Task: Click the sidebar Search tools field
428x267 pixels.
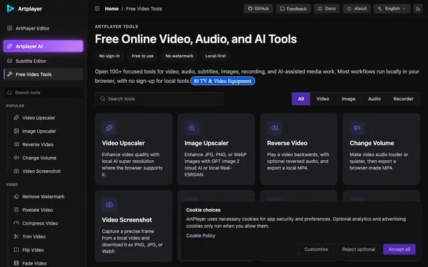Action: point(43,93)
